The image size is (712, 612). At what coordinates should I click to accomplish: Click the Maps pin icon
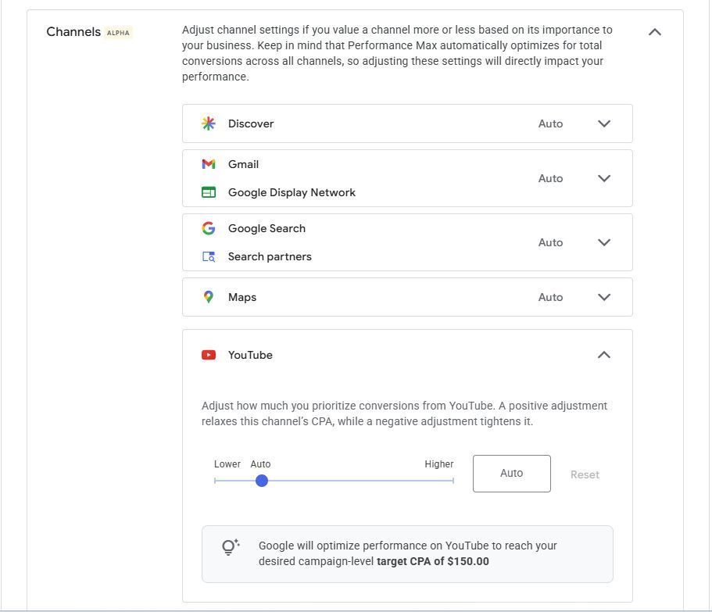209,297
